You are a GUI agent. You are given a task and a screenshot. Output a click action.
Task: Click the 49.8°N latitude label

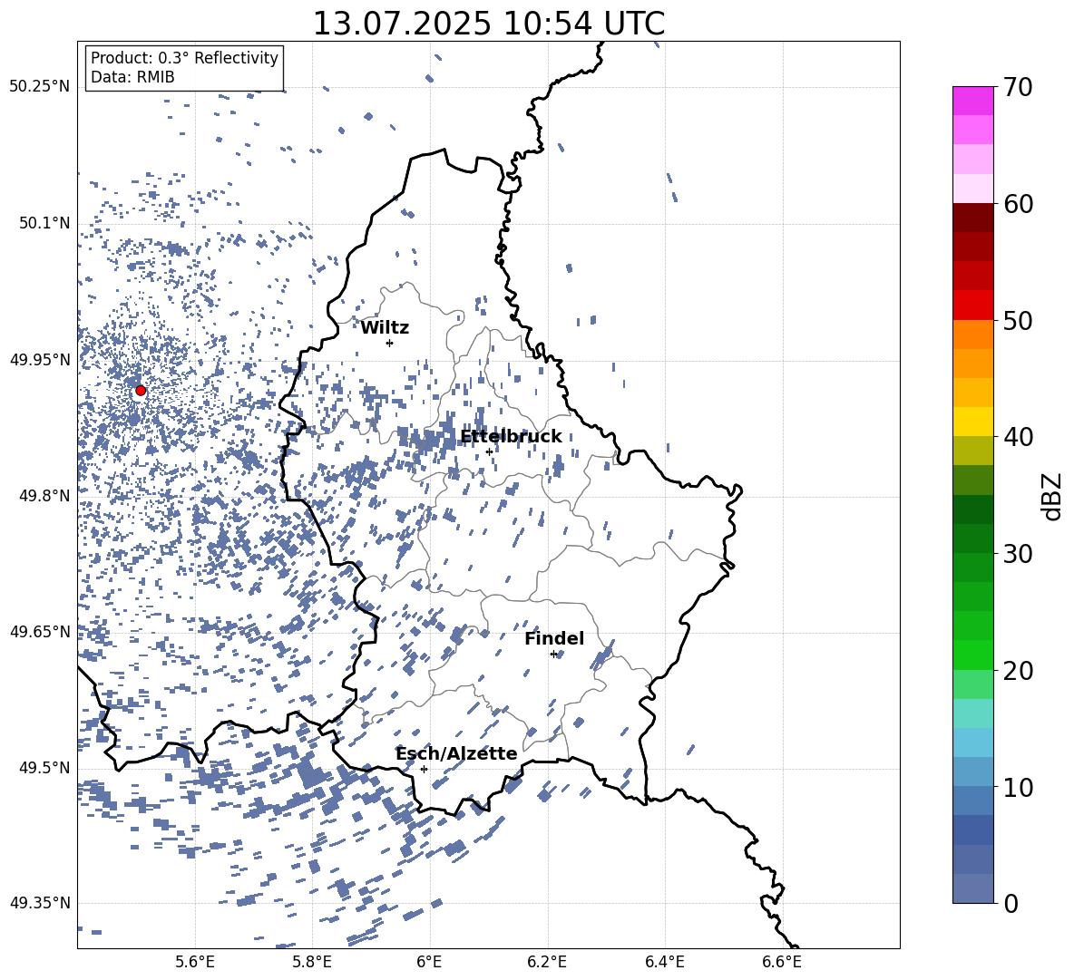(x=44, y=496)
